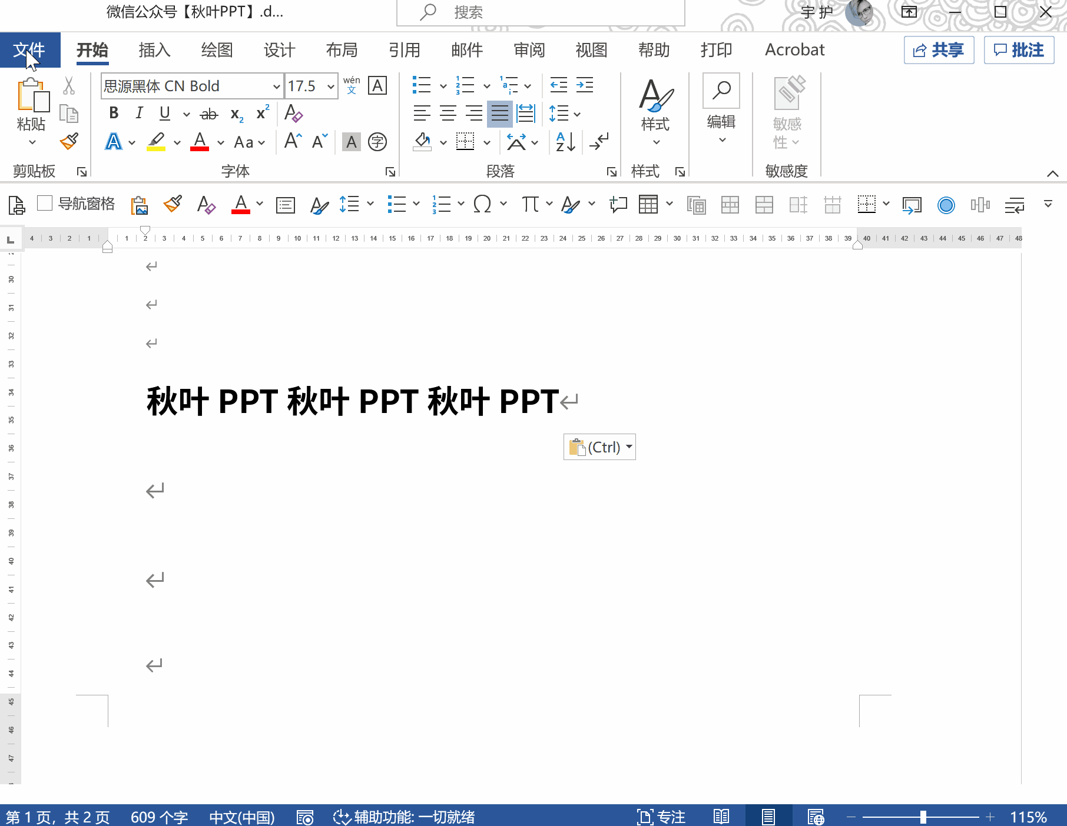
Task: Click the 共享 share button
Action: 939,50
